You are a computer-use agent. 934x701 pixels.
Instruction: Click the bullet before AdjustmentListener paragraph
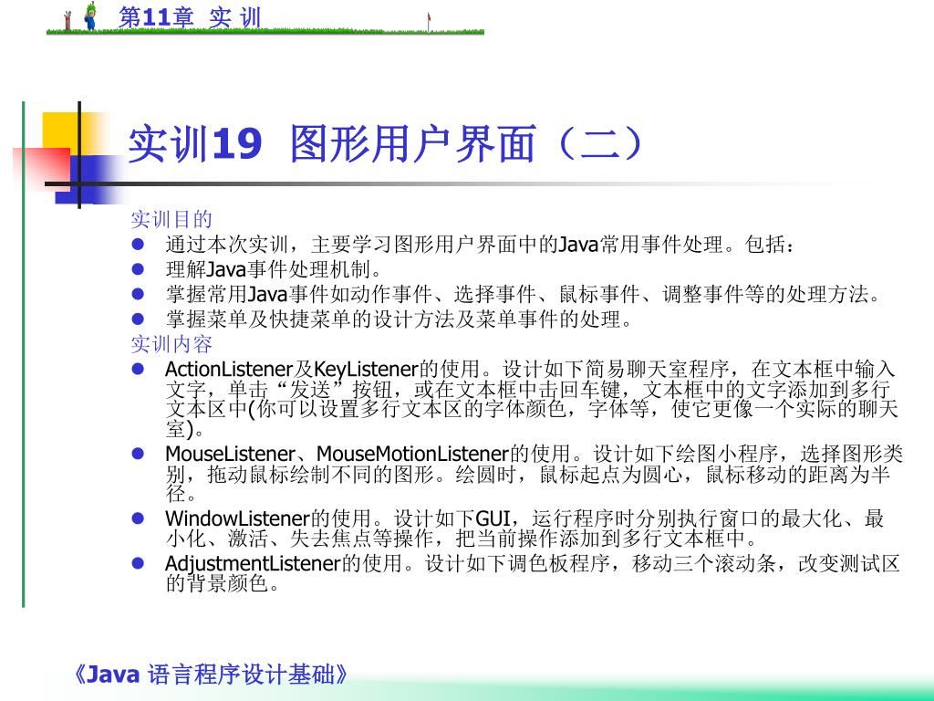point(138,563)
